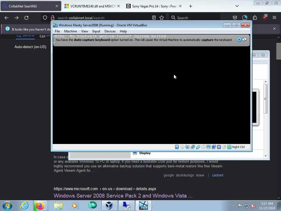Click the 2008 VM taskbar button
This screenshot has height=211, width=281.
143,206
